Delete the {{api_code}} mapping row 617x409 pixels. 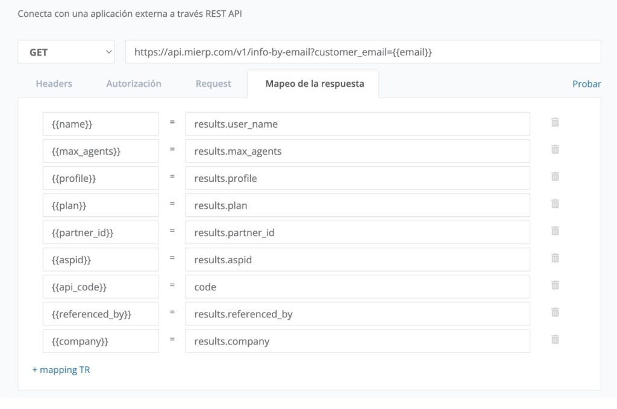click(555, 285)
